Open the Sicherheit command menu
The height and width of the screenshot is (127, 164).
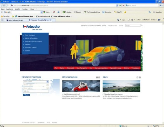pyautogui.click(x=146, y=20)
